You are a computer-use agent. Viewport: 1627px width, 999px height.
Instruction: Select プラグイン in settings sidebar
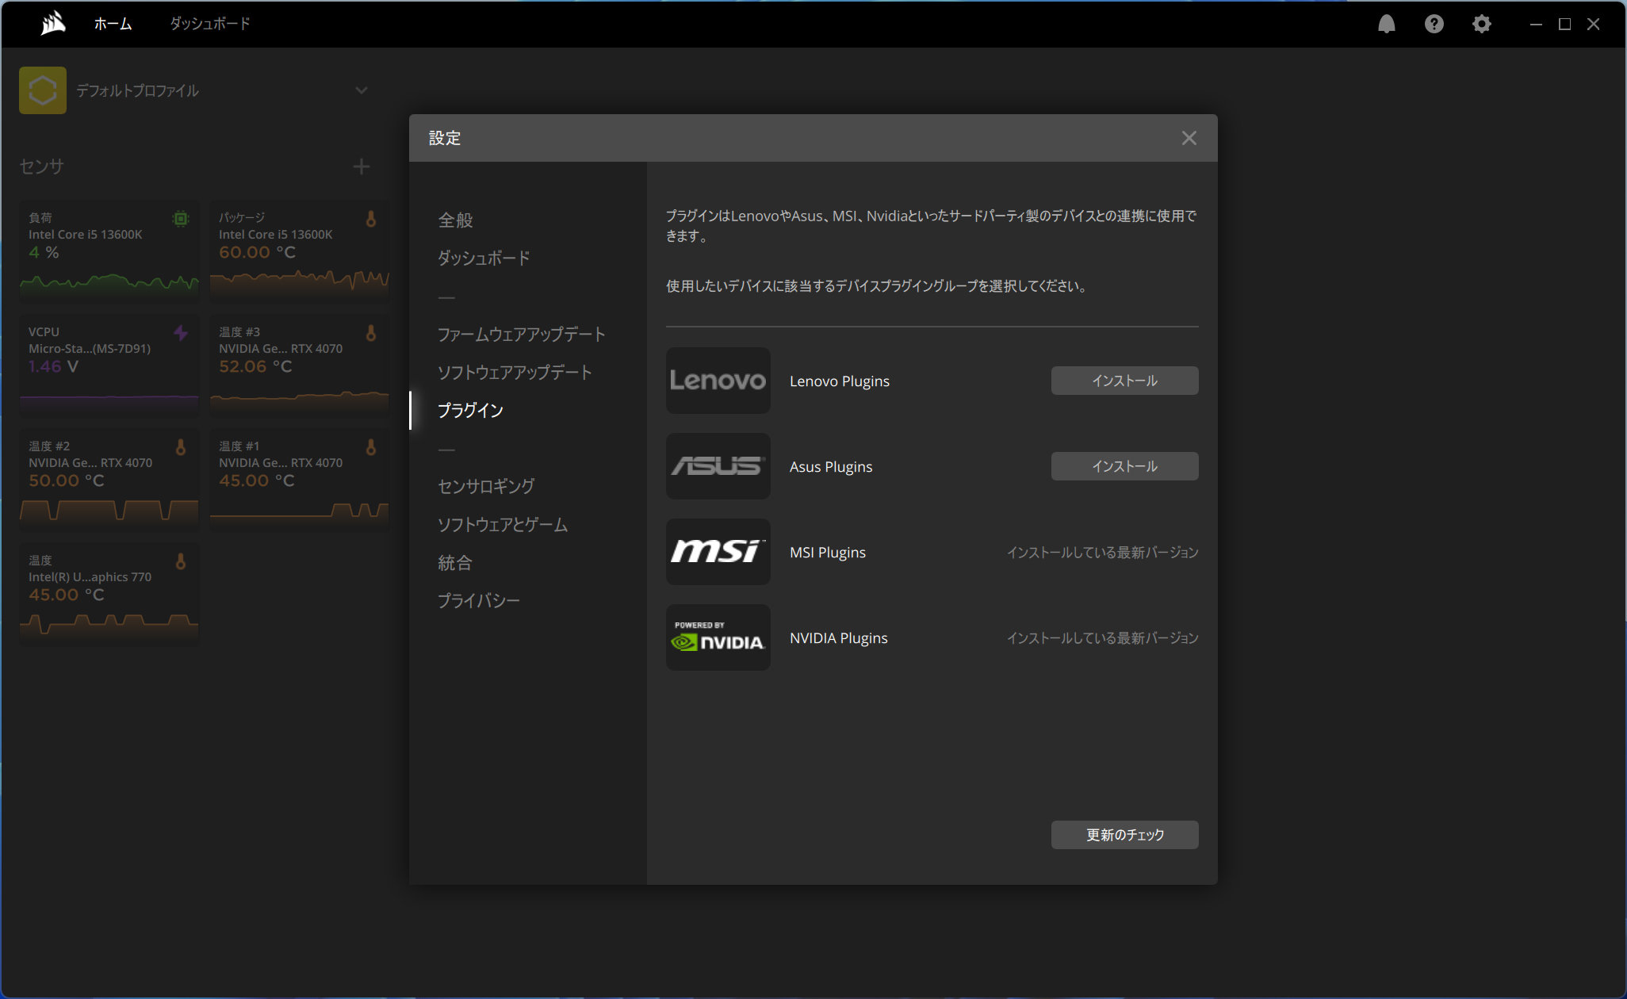tap(470, 410)
